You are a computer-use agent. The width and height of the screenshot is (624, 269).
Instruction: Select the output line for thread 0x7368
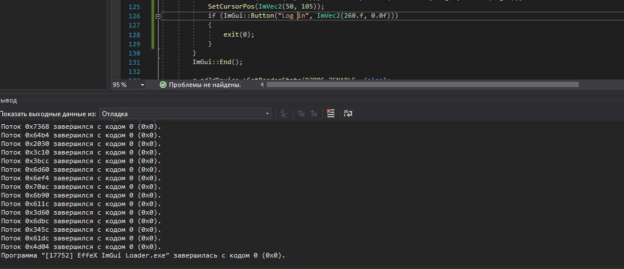(81, 126)
